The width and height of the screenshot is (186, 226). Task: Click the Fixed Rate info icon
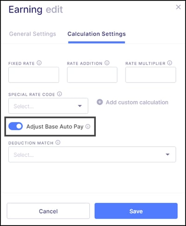(x=39, y=63)
